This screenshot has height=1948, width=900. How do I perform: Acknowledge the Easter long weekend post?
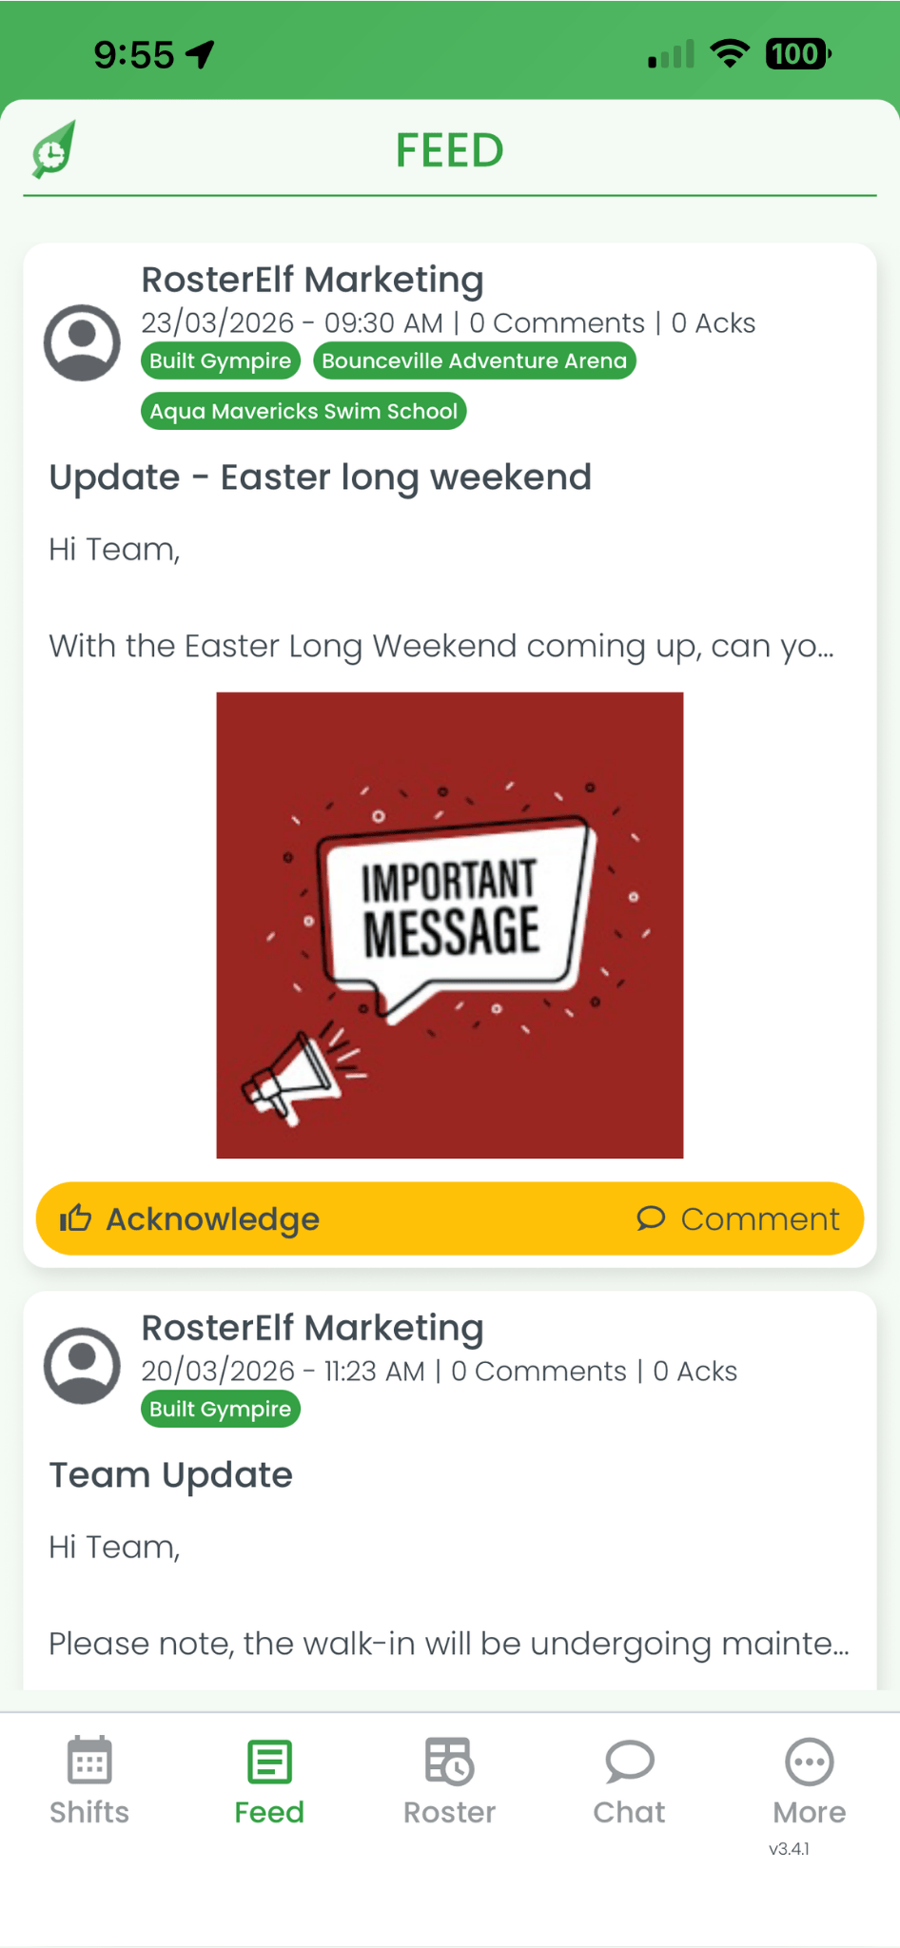211,1218
